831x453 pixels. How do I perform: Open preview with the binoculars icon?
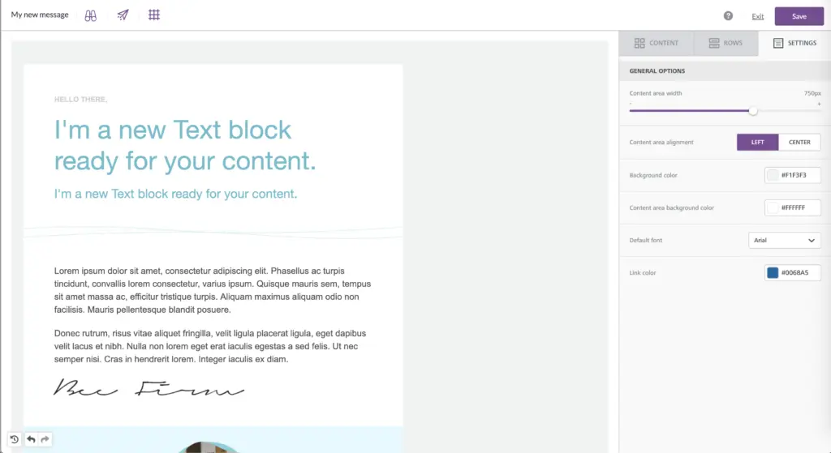click(x=91, y=15)
